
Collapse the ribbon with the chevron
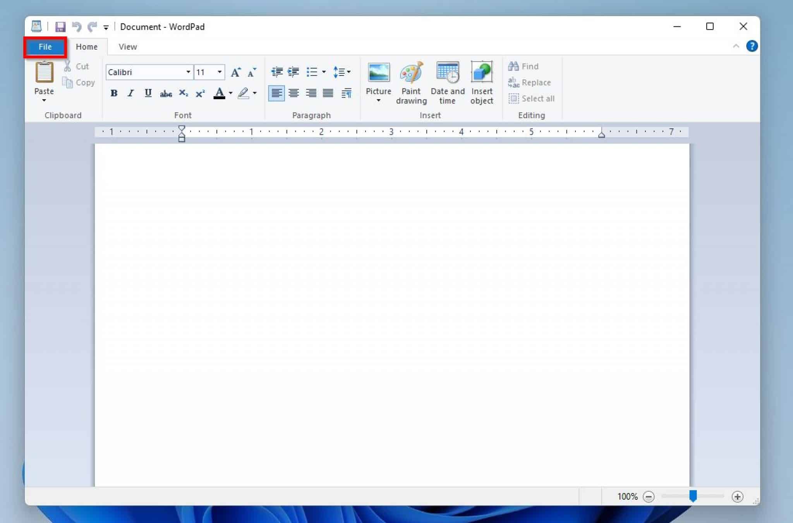pyautogui.click(x=736, y=46)
